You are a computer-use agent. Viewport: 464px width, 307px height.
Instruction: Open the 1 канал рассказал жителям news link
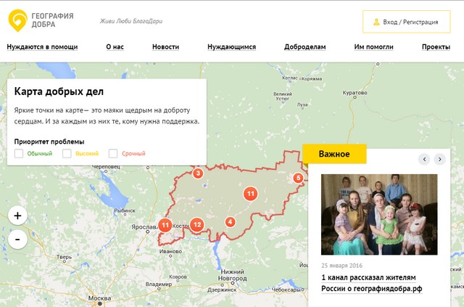point(372,283)
